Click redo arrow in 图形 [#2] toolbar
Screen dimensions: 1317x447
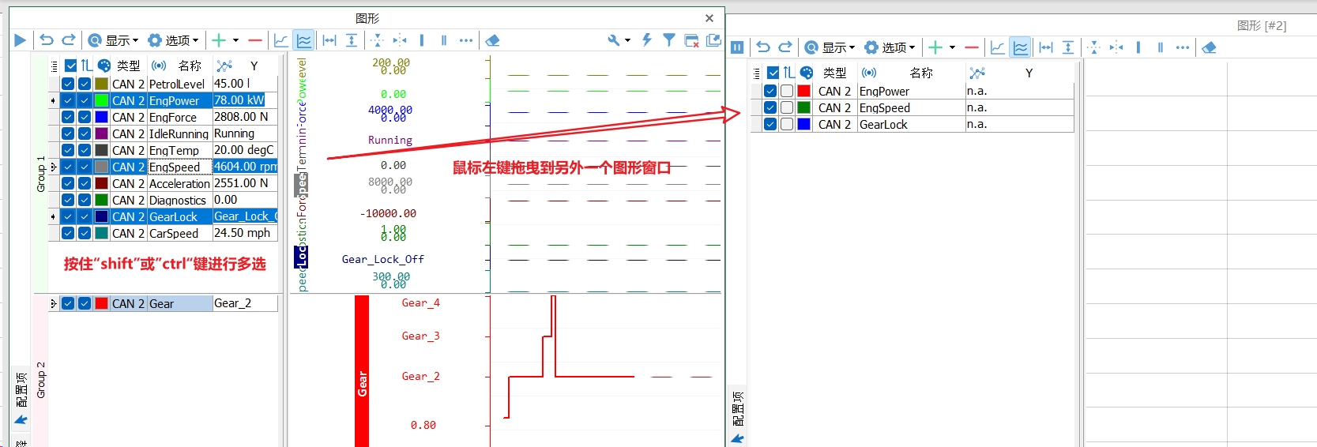pos(785,47)
